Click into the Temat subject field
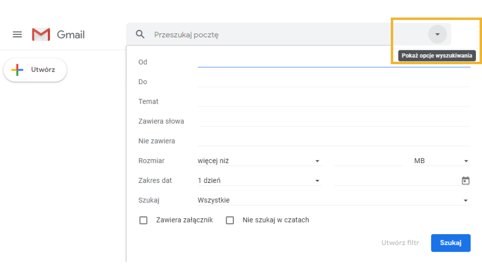Image resolution: width=482 pixels, height=267 pixels. tap(333, 101)
